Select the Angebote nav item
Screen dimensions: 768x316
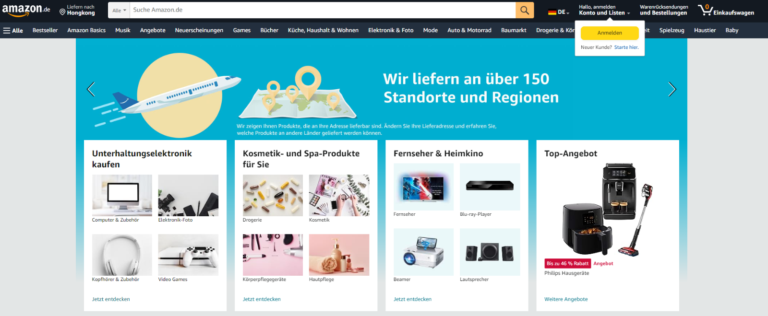pyautogui.click(x=153, y=30)
